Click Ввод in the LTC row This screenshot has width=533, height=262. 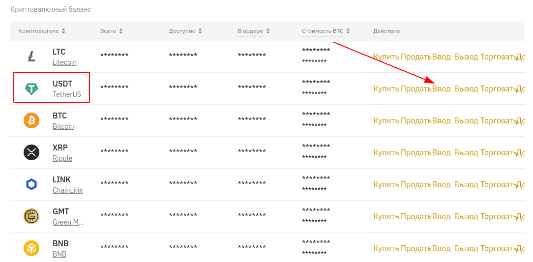coord(441,57)
